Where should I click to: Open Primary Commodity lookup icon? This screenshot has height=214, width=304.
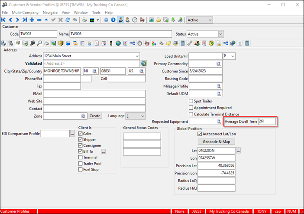[219, 64]
